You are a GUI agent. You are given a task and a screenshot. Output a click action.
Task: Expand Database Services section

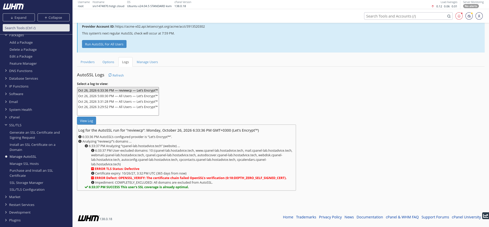pos(24,78)
